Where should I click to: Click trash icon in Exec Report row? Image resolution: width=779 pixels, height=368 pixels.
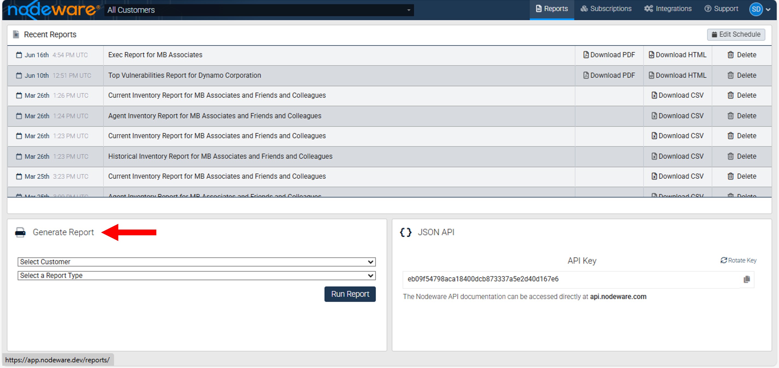(x=730, y=55)
